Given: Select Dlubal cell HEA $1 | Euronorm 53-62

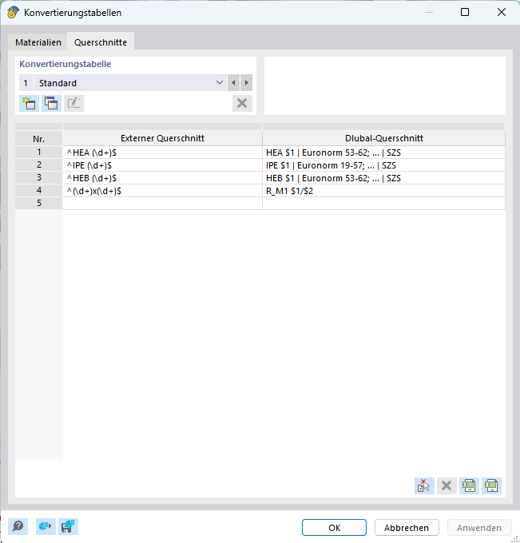Looking at the screenshot, I should pyautogui.click(x=384, y=153).
